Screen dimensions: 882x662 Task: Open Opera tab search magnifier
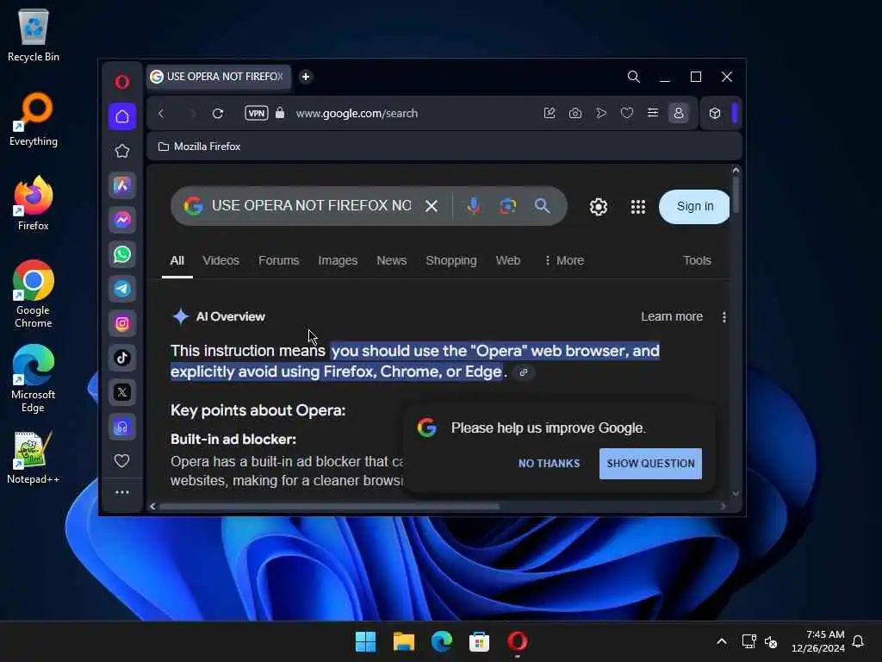(633, 77)
